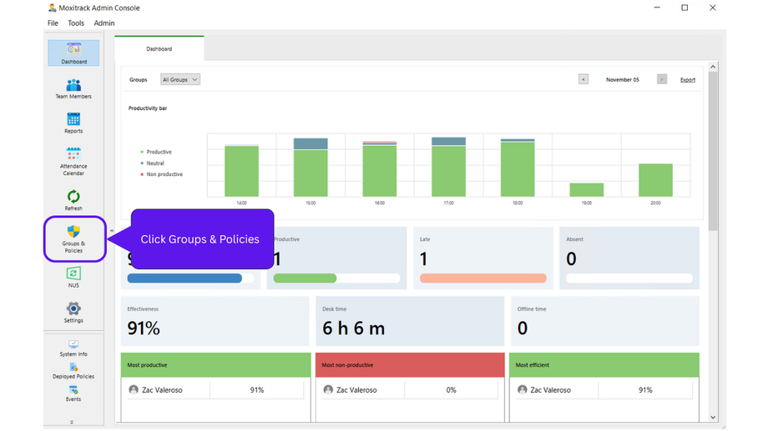Screen dimensions: 768x431
Task: Open the File menu
Action: (53, 23)
